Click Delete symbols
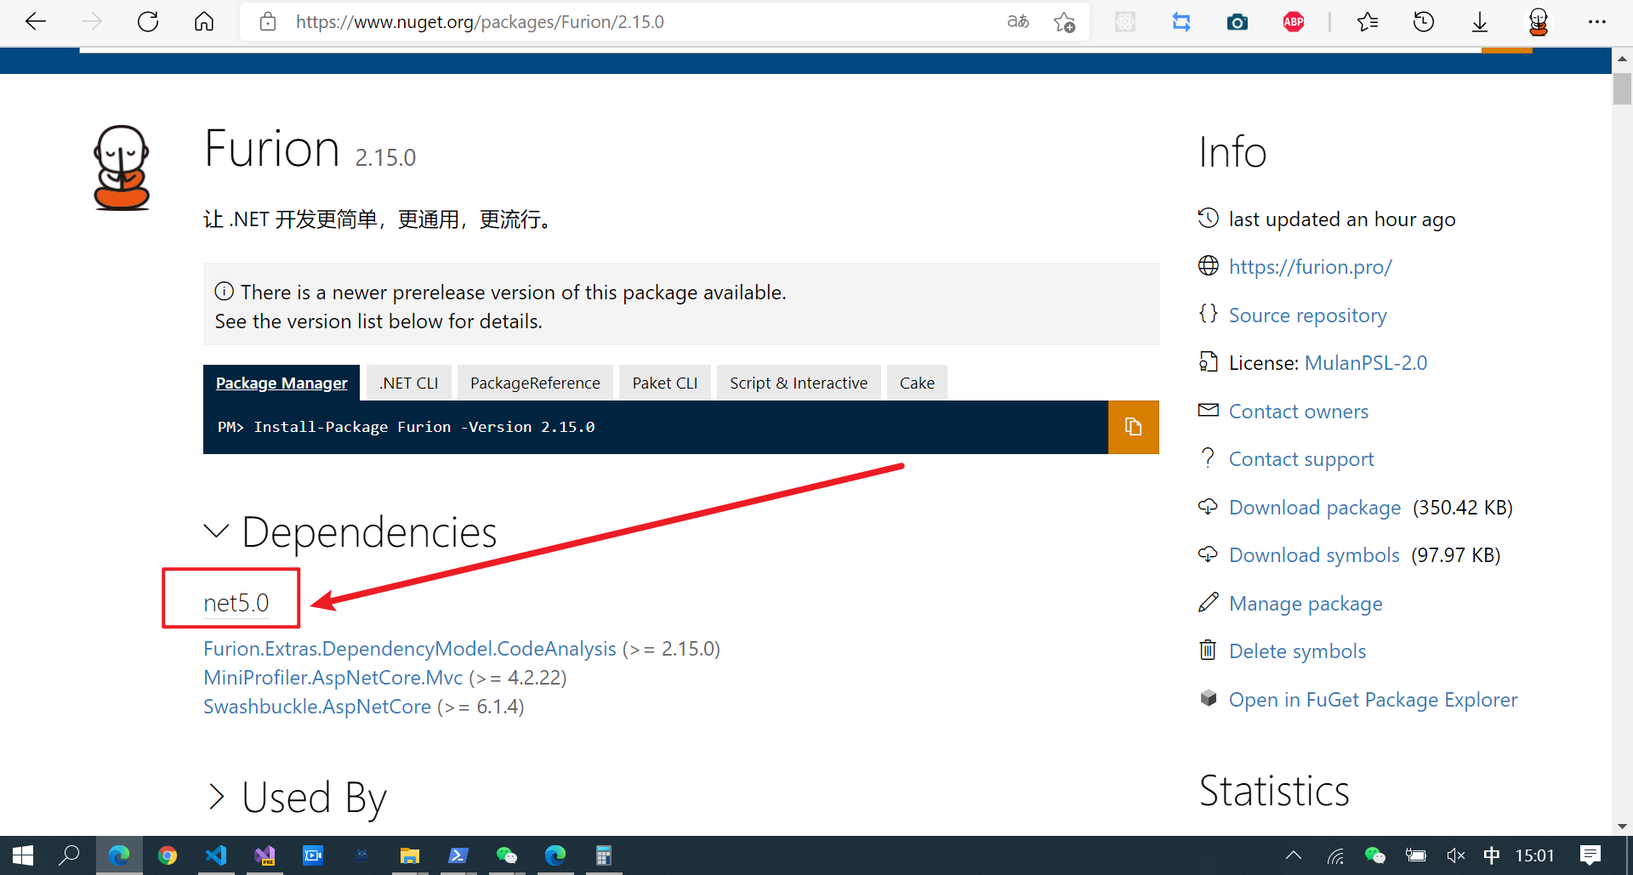The image size is (1633, 875). [x=1297, y=651]
